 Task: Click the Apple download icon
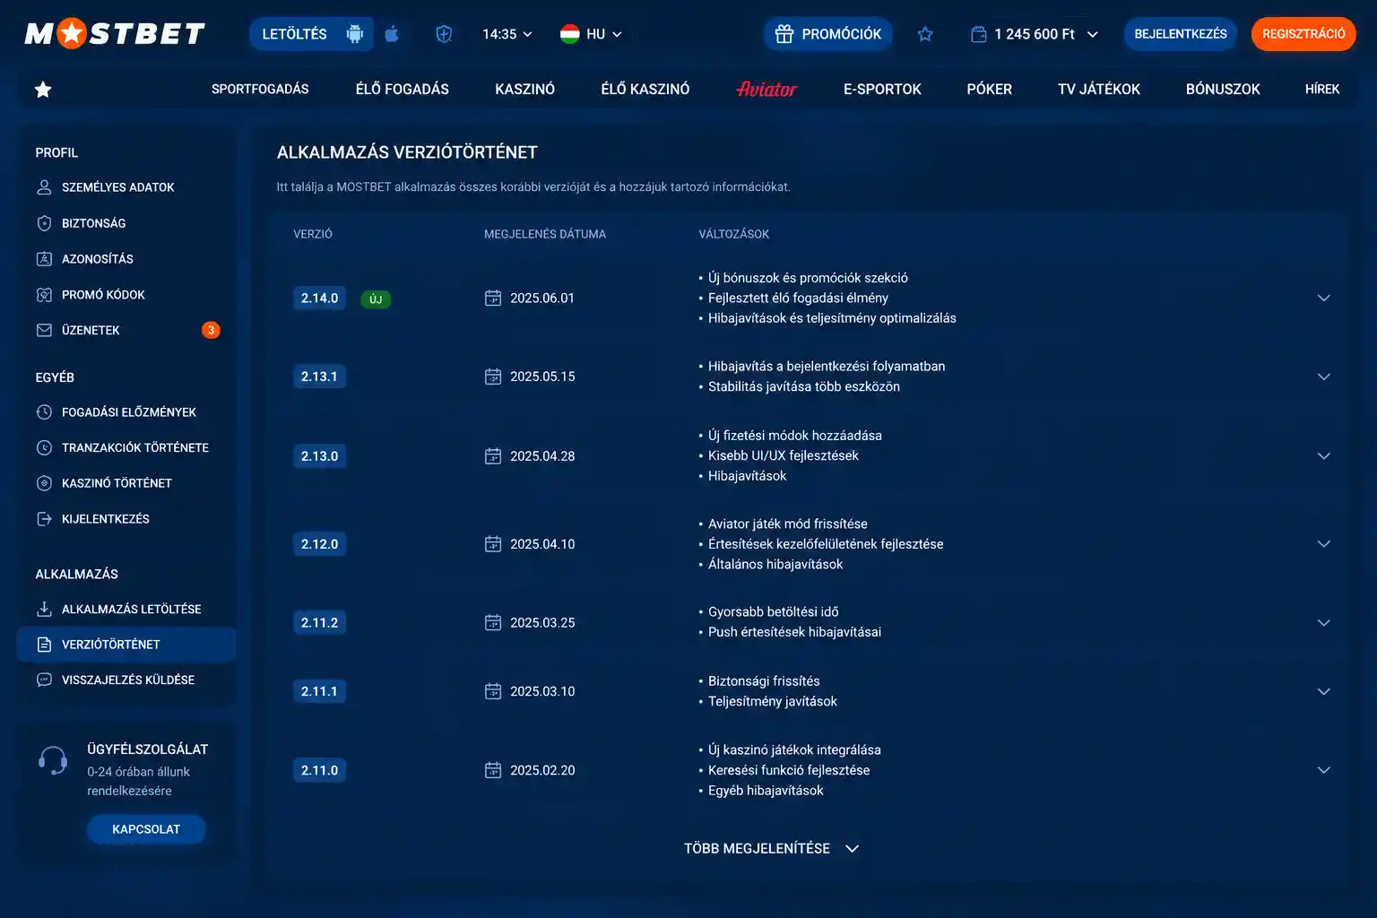click(392, 34)
